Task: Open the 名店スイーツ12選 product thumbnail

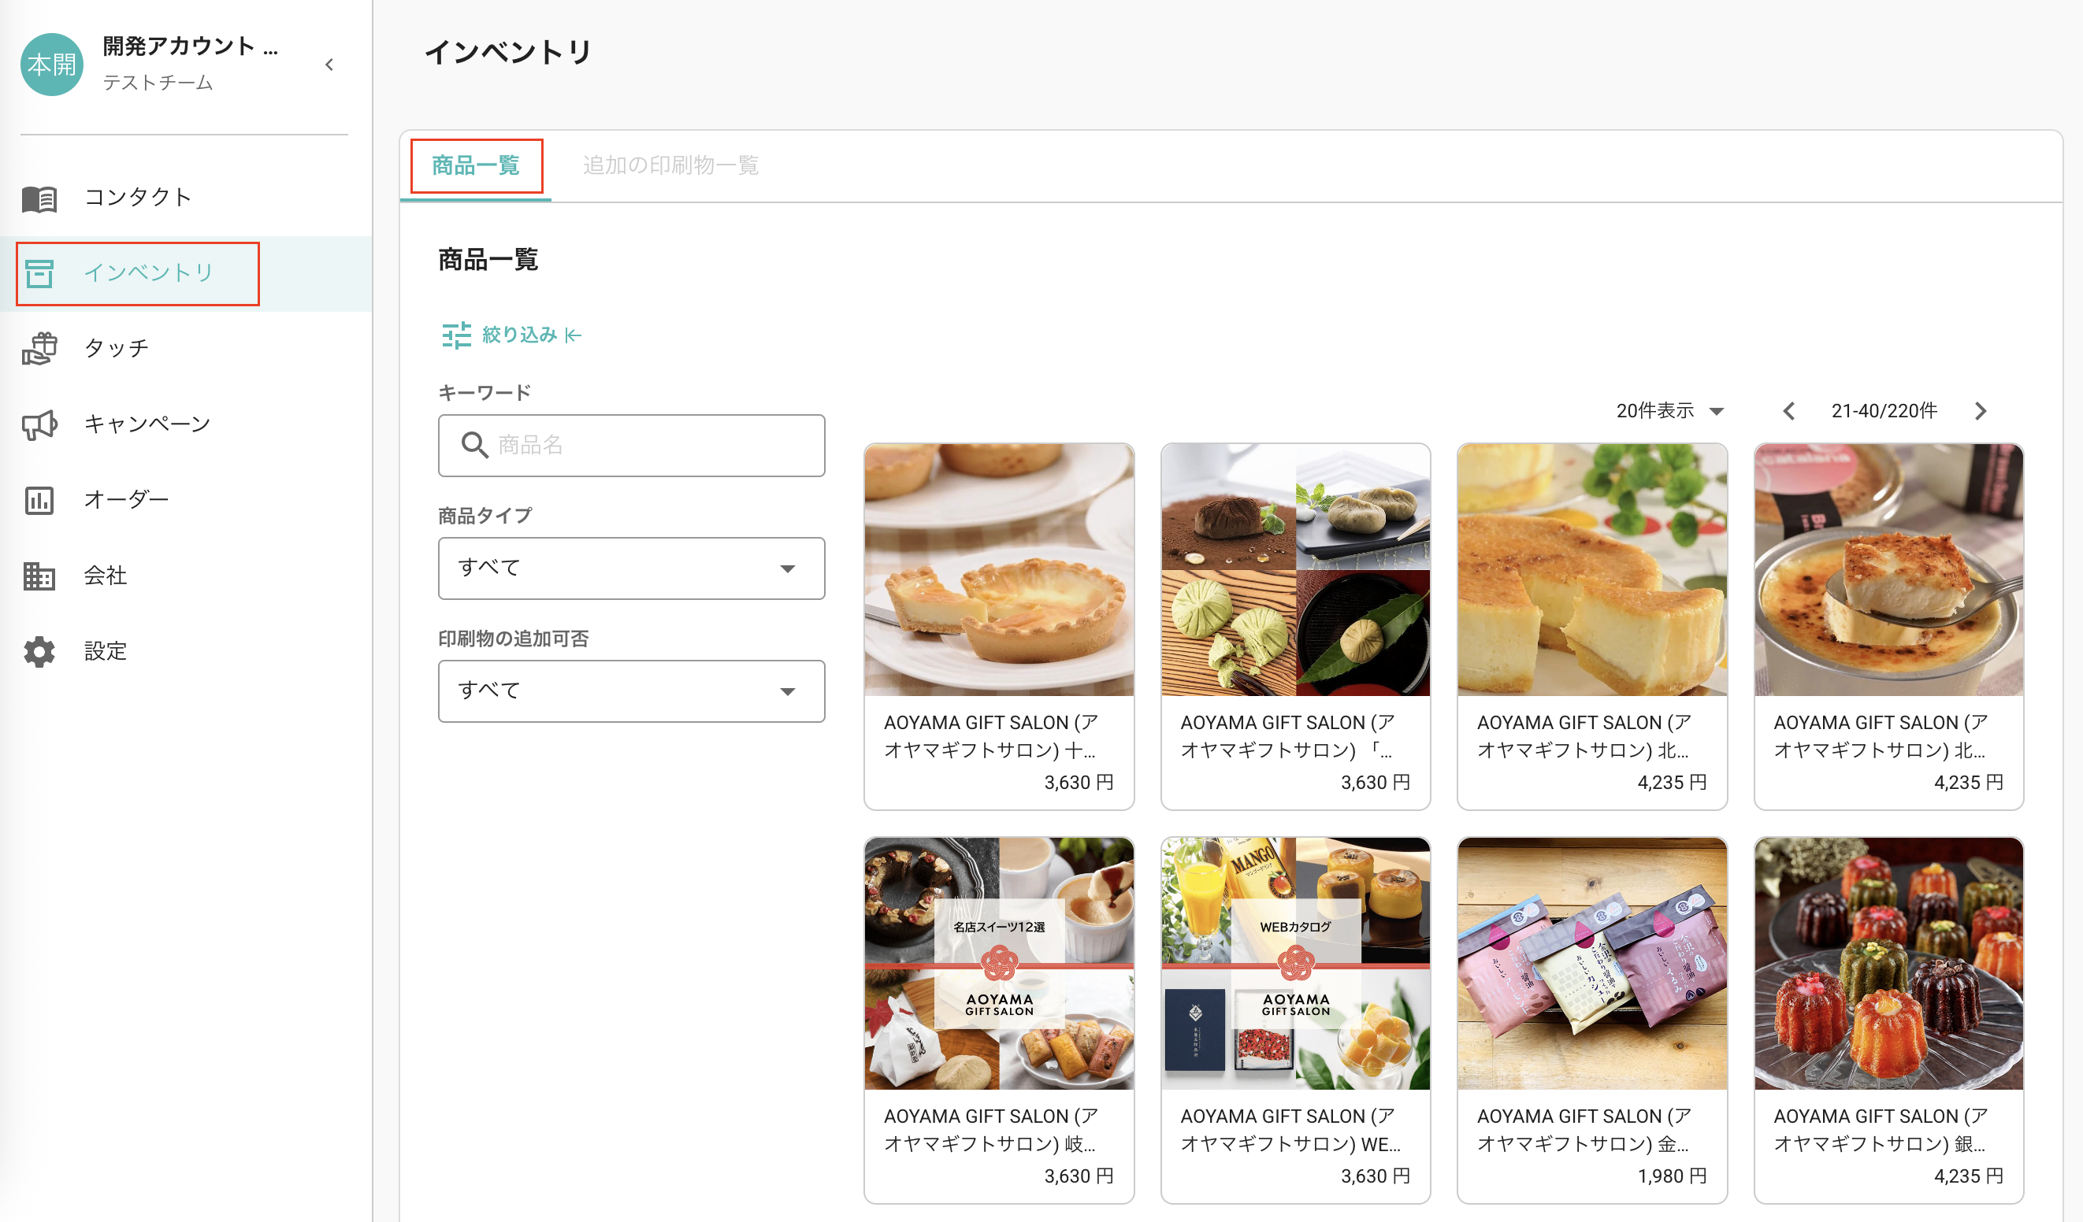Action: click(999, 964)
